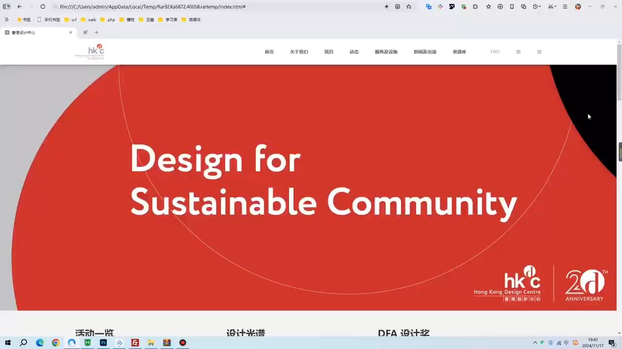Open new tab with plus button
The width and height of the screenshot is (622, 349).
click(97, 32)
